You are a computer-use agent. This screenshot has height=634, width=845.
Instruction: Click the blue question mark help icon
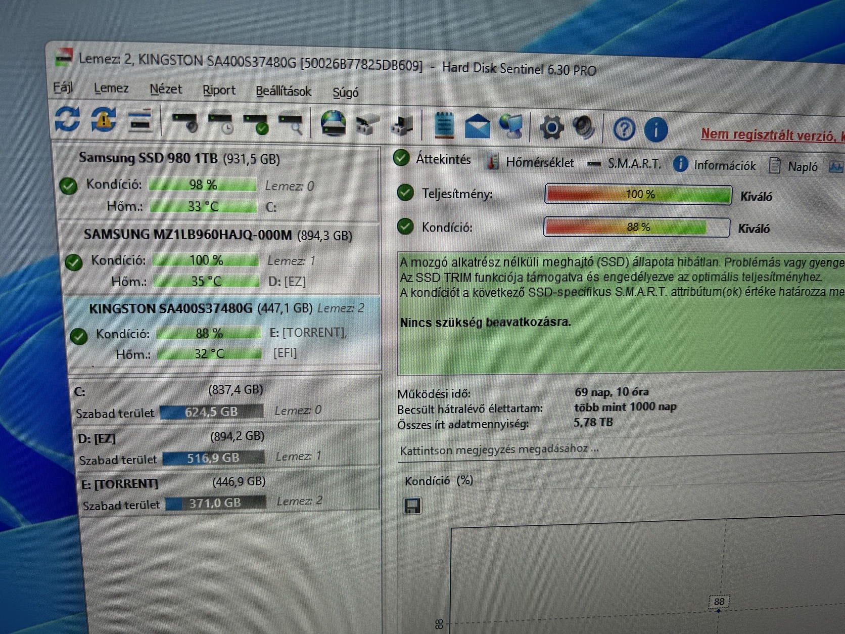pos(624,129)
